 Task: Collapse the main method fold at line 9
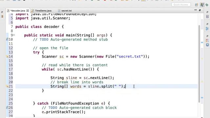[x=14, y=35]
